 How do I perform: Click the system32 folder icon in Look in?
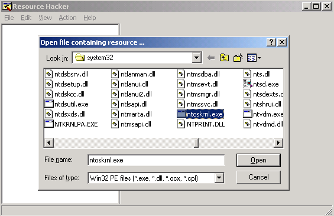pyautogui.click(x=80, y=58)
